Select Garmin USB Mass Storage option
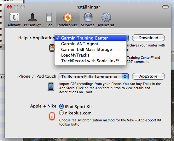Viewport: 174px width, 141px height. pyautogui.click(x=90, y=49)
